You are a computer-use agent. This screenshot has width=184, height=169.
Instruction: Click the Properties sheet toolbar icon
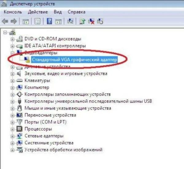pyautogui.click(x=37, y=21)
